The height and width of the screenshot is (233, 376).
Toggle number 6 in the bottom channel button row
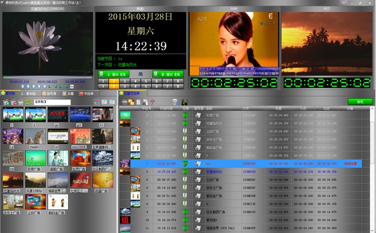pos(157,86)
